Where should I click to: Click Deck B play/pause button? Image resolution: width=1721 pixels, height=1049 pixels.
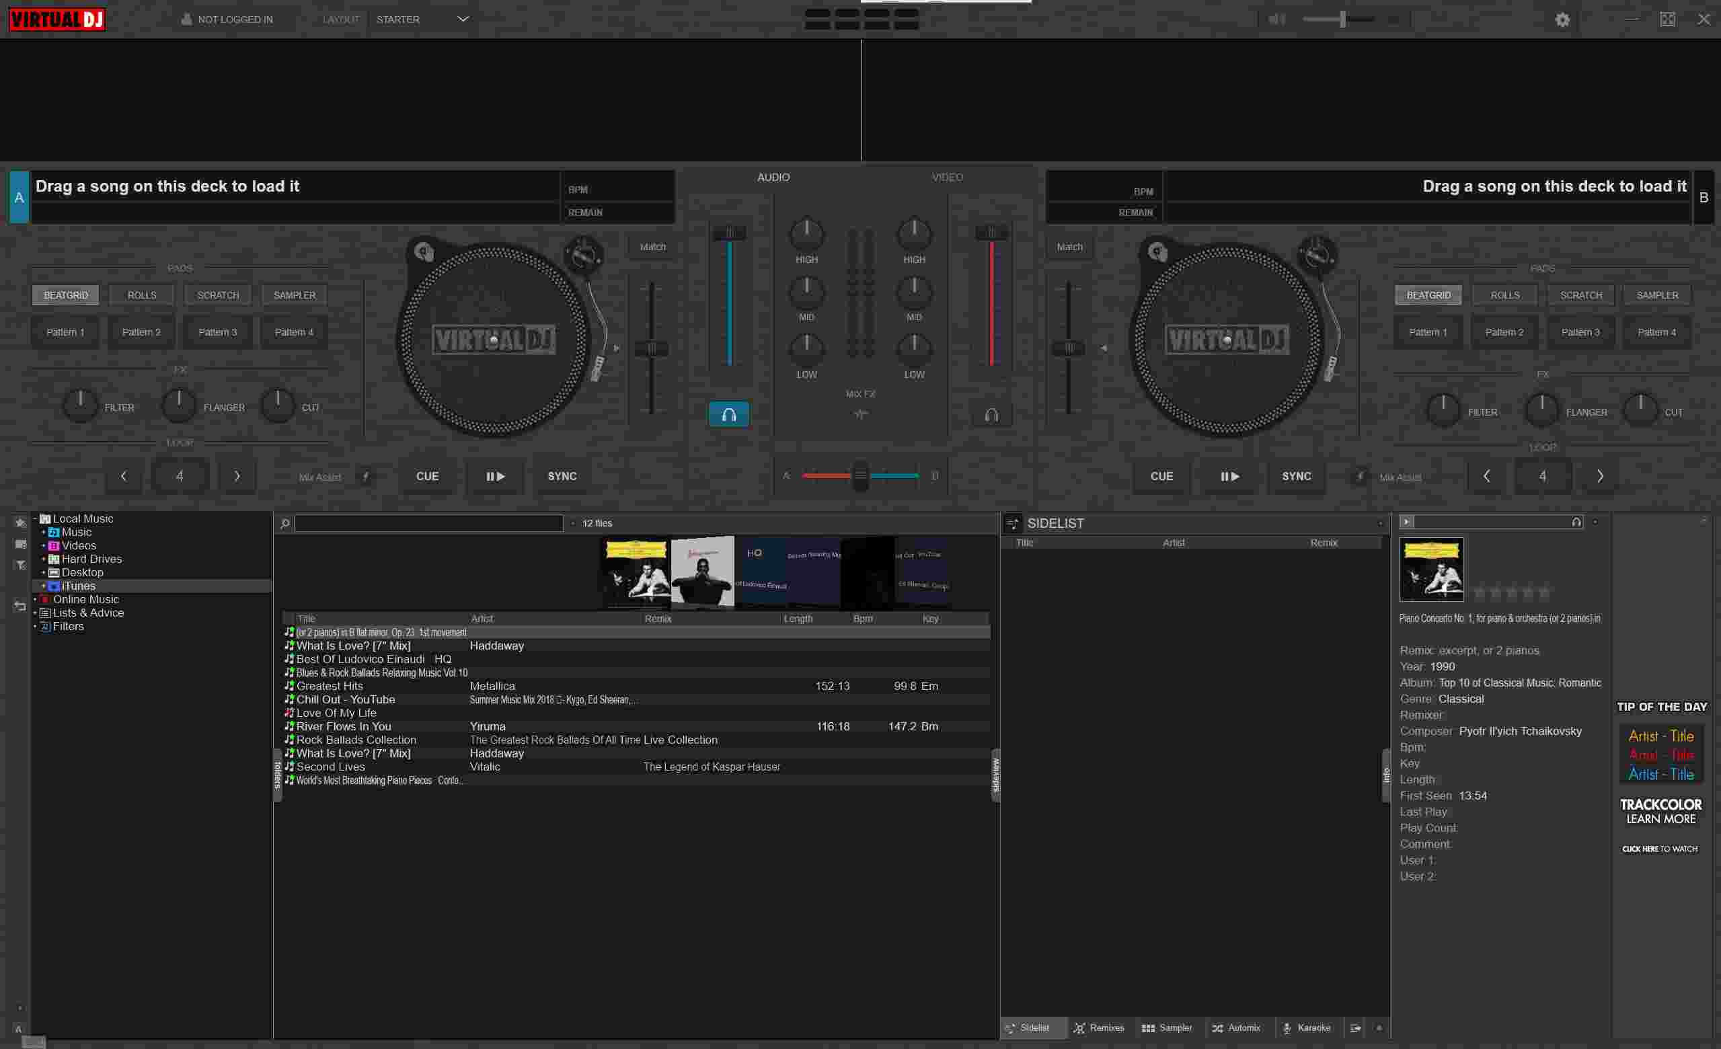coord(1229,476)
